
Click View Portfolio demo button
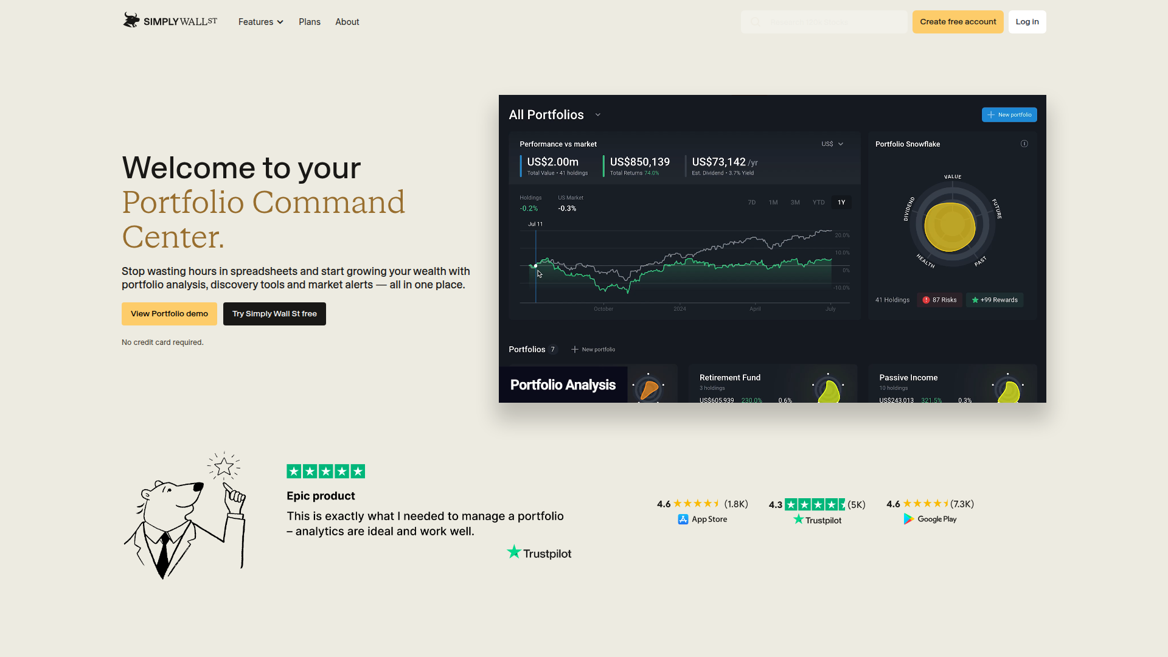[x=169, y=314]
